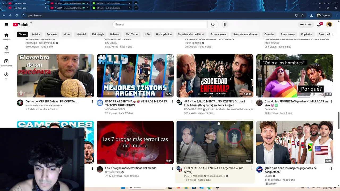Click the YouTube logo

[21, 25]
